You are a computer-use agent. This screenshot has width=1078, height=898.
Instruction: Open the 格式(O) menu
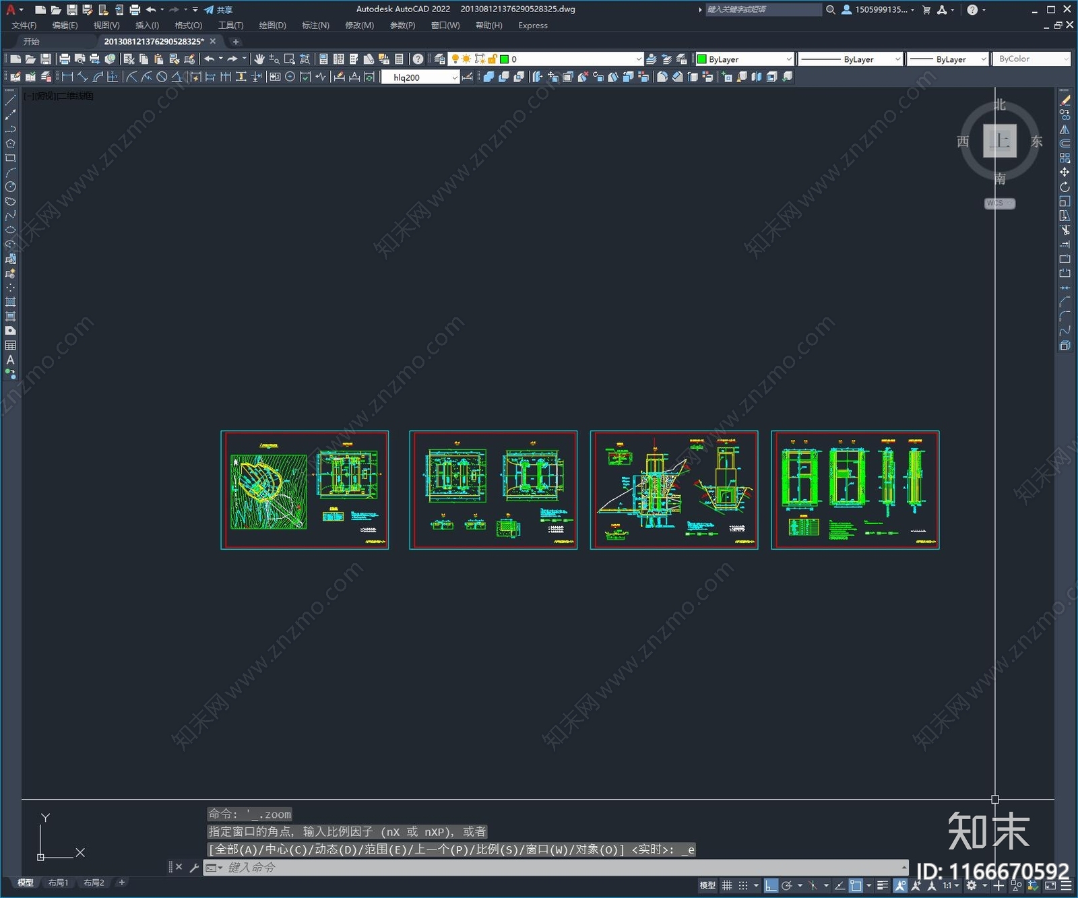click(188, 26)
